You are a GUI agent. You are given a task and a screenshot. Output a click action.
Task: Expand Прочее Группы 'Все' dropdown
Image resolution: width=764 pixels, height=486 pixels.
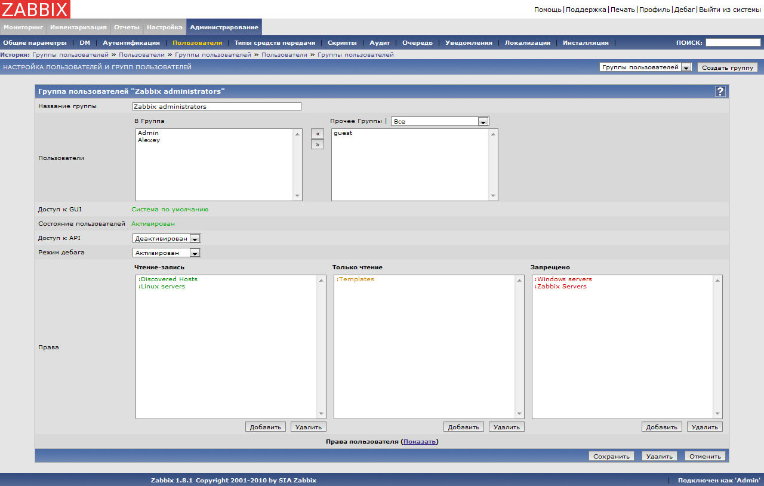[440, 121]
